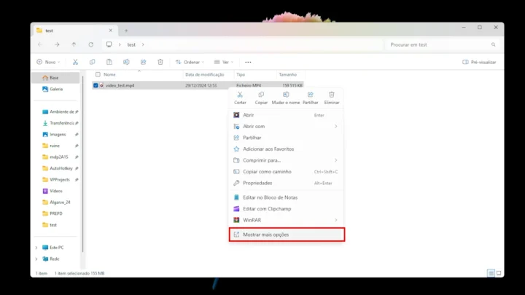
Task: Go back with the back arrow
Action: (40, 44)
